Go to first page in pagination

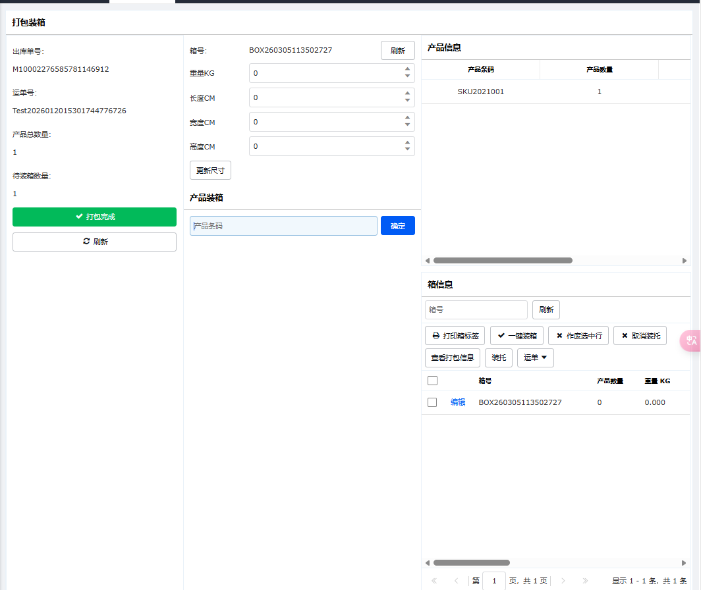(x=434, y=581)
